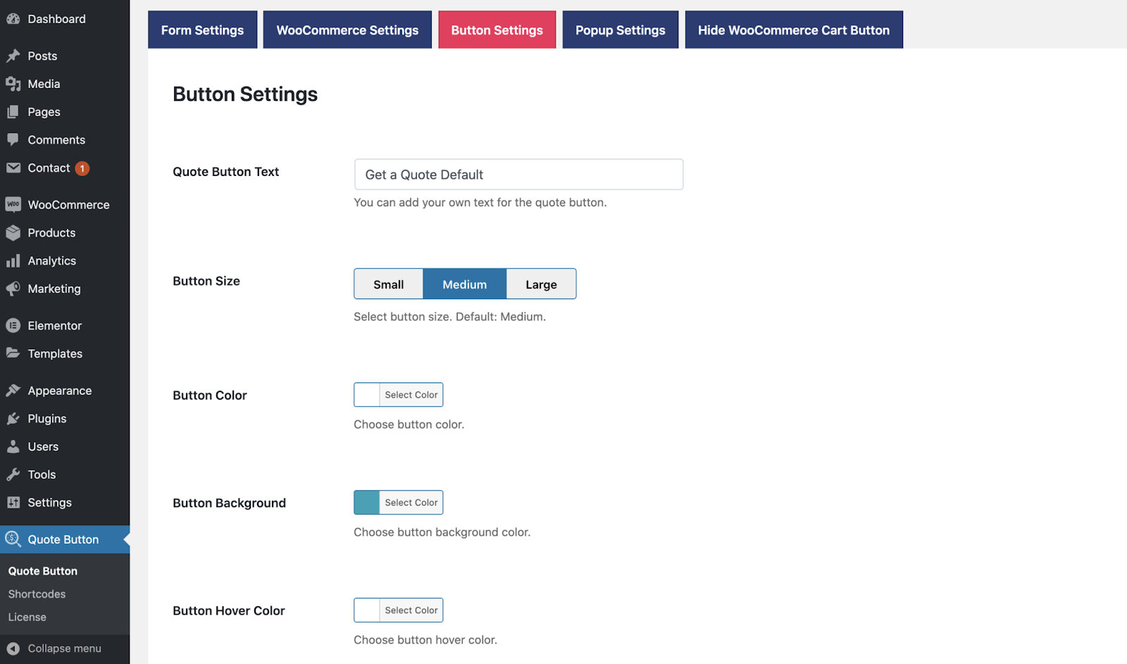The height and width of the screenshot is (664, 1127).
Task: Open Plugins via the plug icon
Action: point(13,419)
